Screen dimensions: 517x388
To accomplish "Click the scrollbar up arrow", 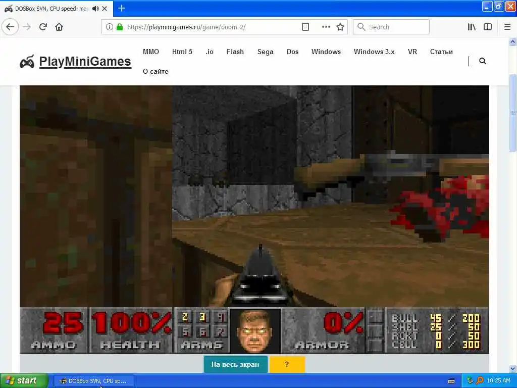I will [x=513, y=41].
